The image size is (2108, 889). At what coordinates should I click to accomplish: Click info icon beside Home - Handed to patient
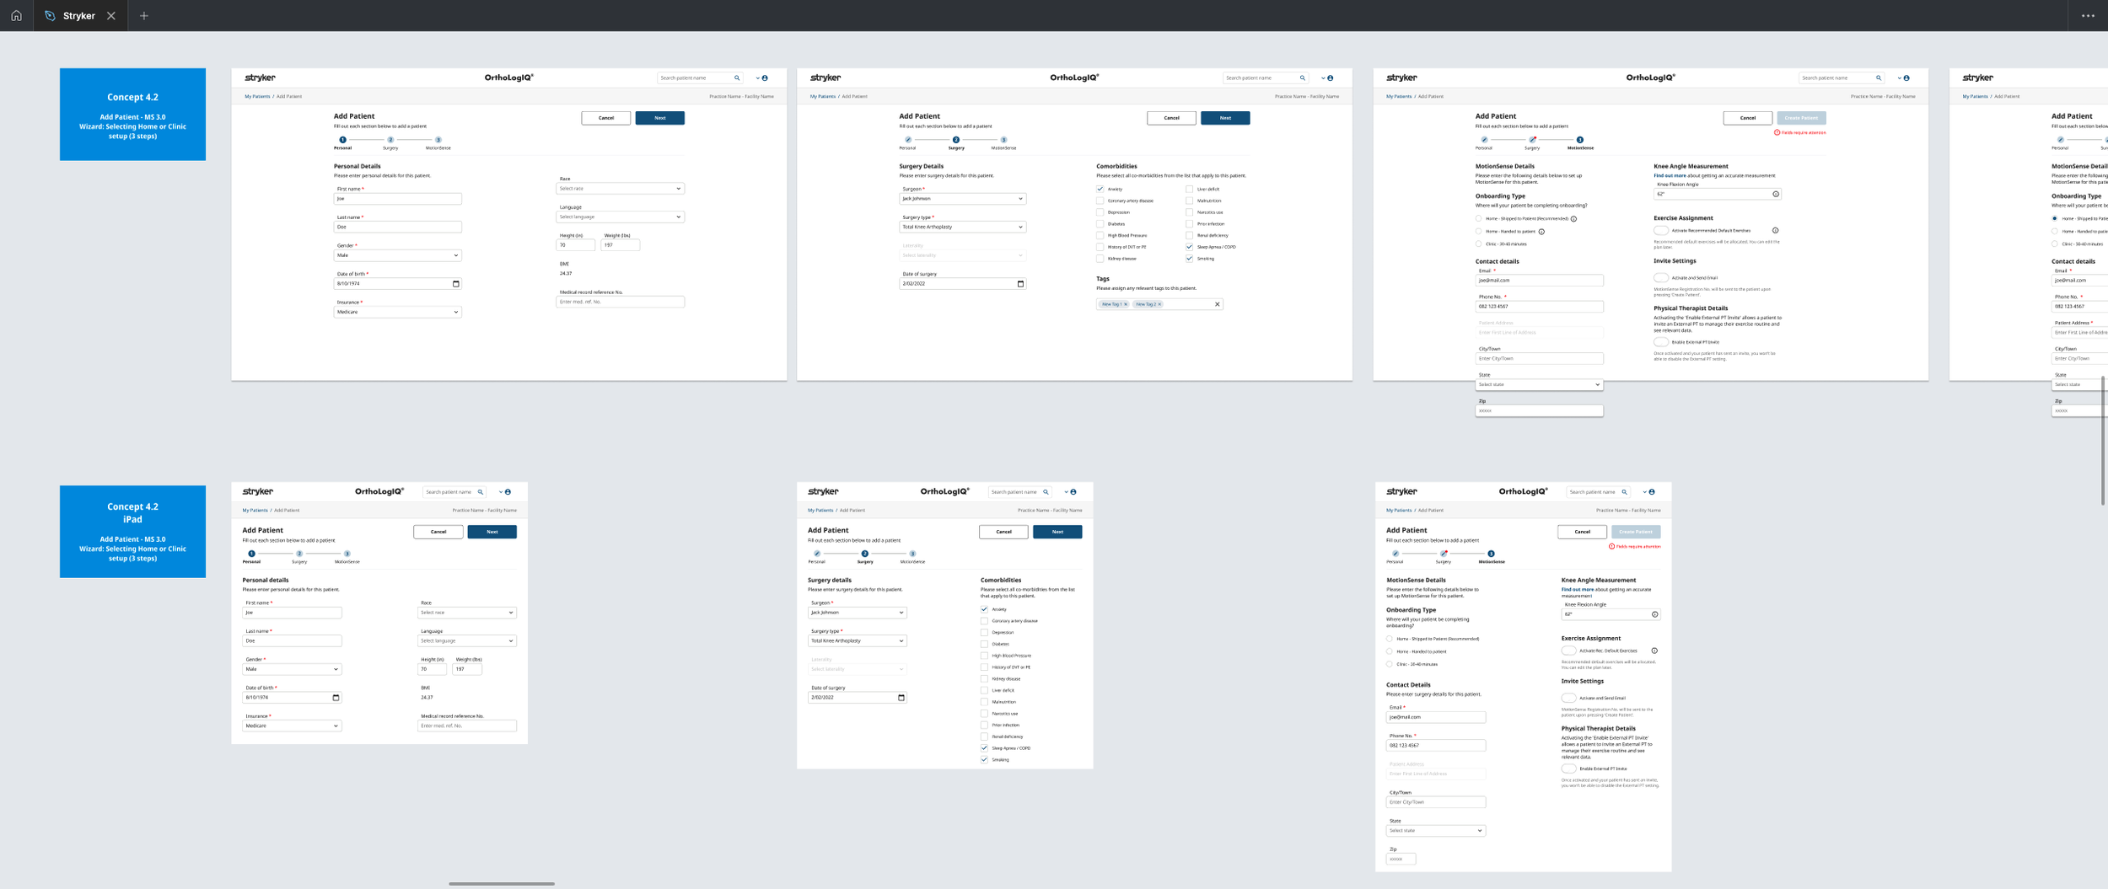point(1541,232)
